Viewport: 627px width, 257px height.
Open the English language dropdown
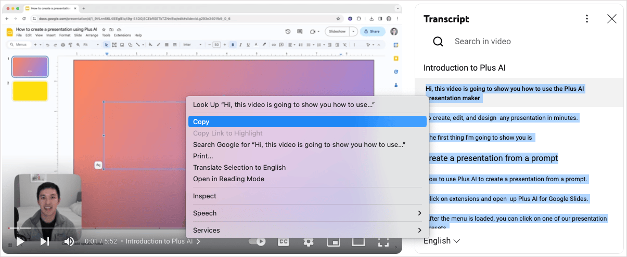[442, 241]
